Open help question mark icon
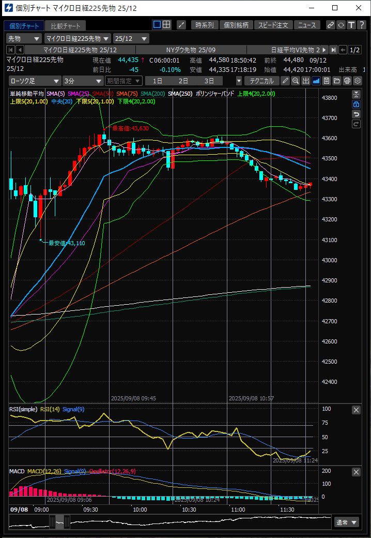The width and height of the screenshot is (371, 538). click(361, 25)
